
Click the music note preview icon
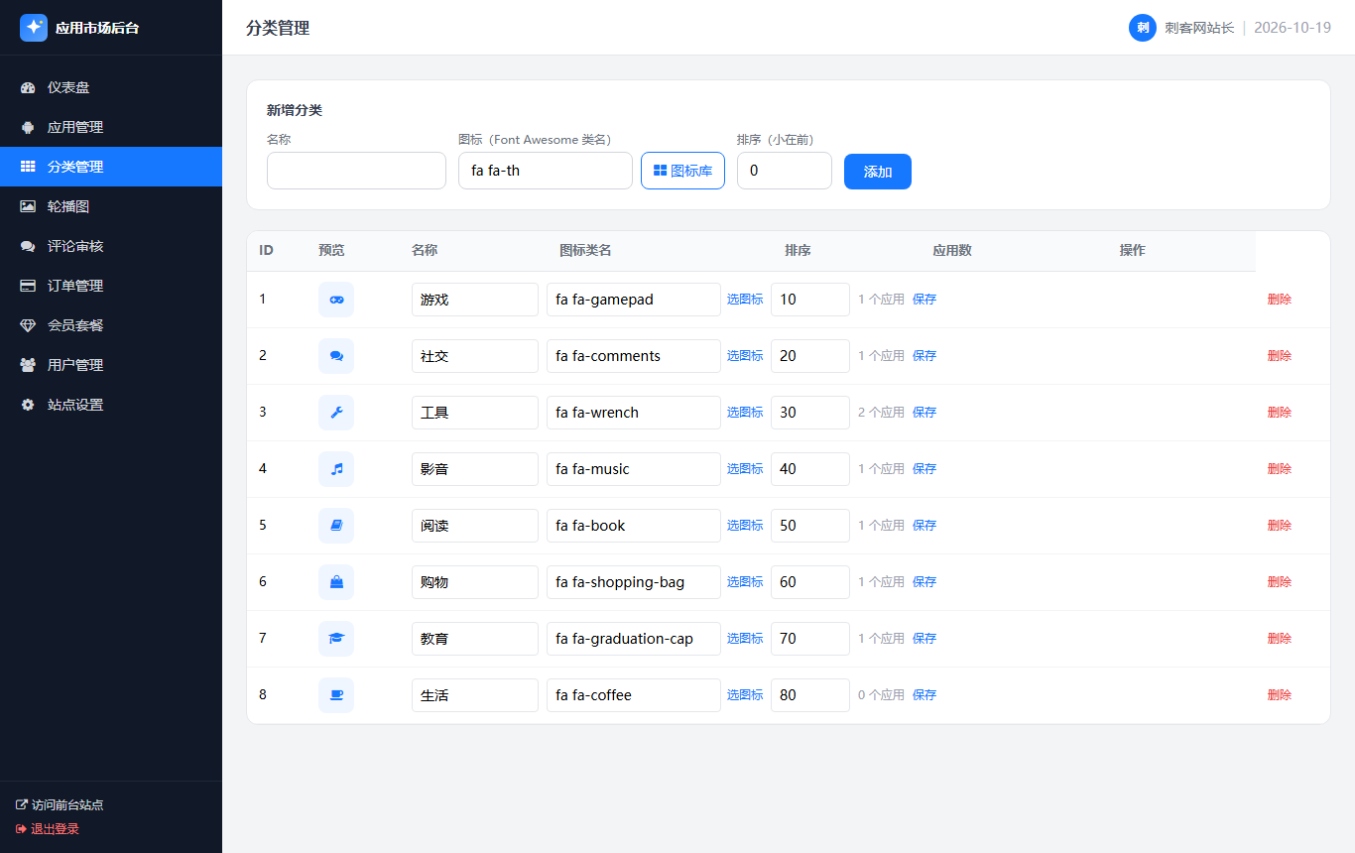pos(336,469)
